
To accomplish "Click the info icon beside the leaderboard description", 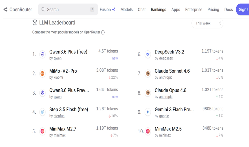I will (x=103, y=32).
